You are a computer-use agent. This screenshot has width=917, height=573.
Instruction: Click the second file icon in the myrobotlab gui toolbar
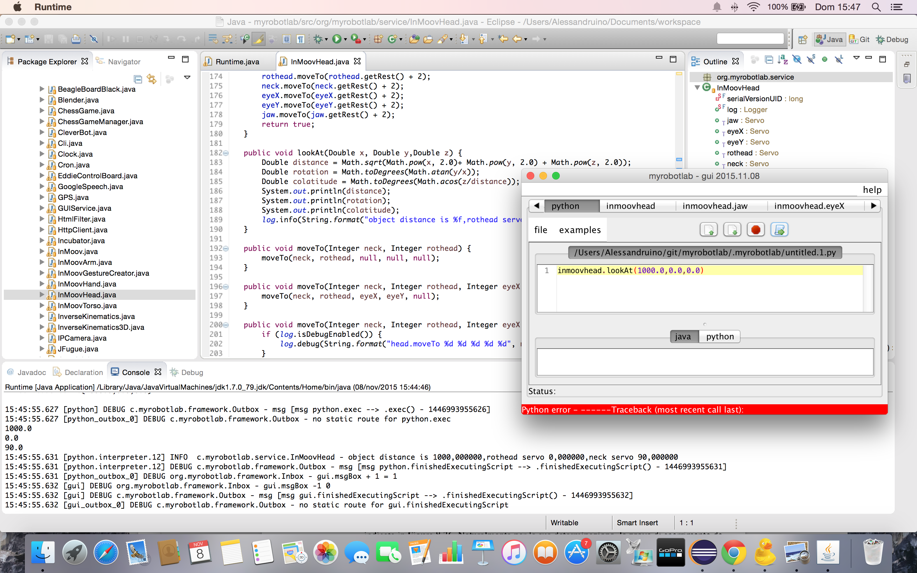(x=732, y=230)
